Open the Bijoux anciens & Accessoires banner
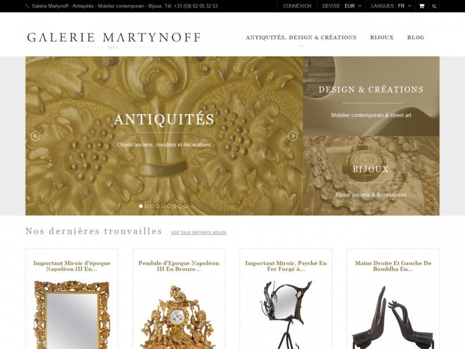The image size is (465, 349). (371, 176)
